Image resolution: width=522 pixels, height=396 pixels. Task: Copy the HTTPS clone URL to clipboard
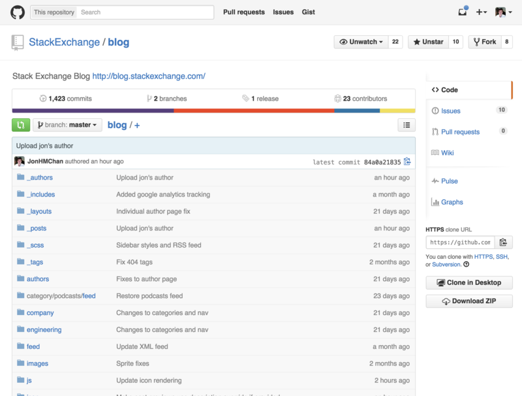[503, 242]
